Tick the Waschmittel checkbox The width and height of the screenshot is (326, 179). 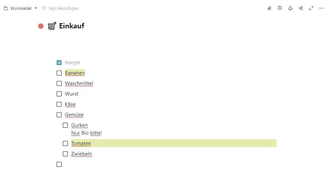point(59,83)
